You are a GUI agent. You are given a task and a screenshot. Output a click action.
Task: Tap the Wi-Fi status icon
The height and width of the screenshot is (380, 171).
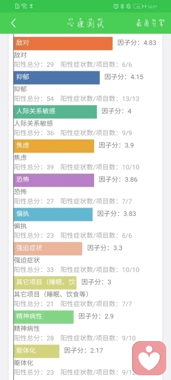point(24,6)
